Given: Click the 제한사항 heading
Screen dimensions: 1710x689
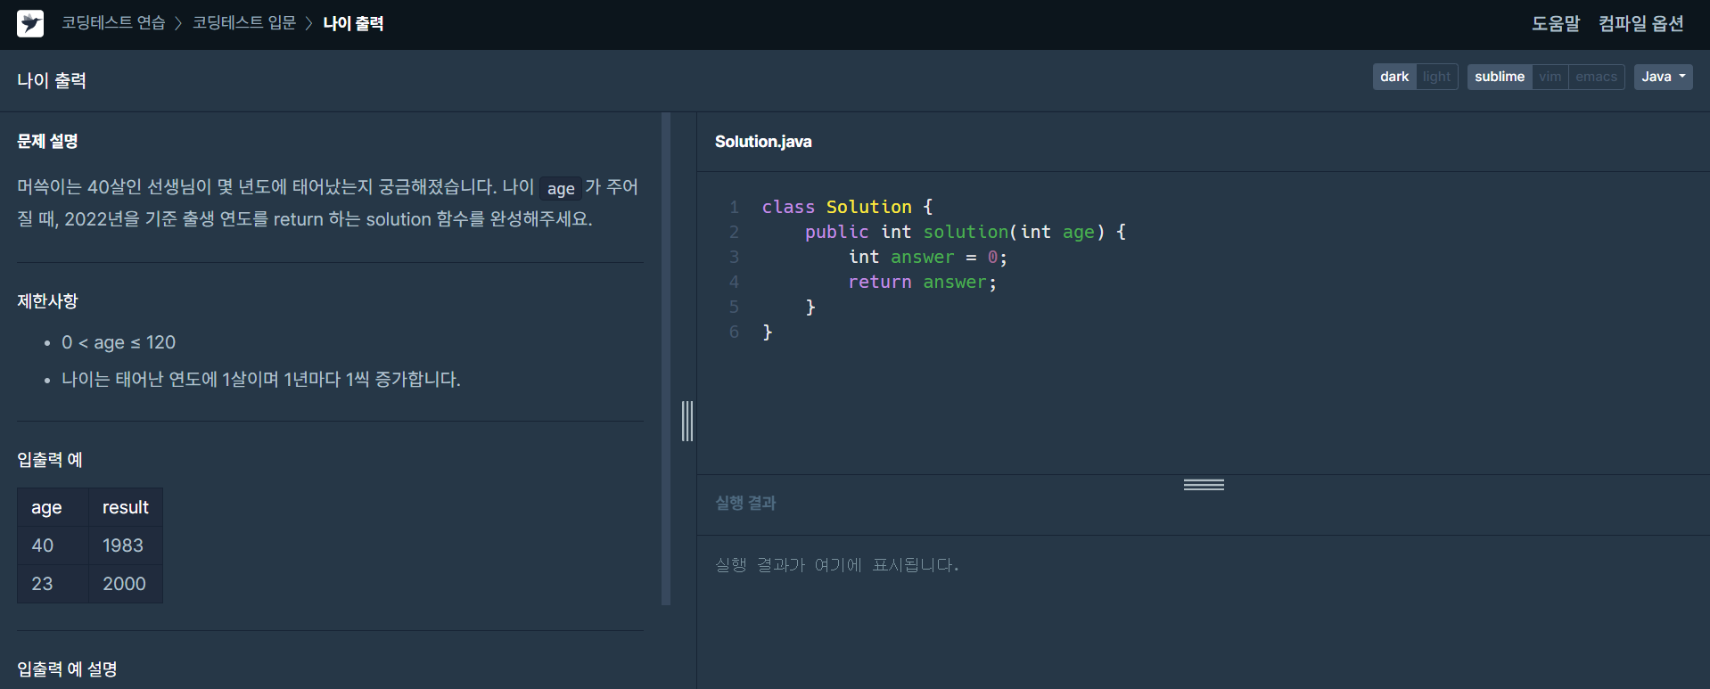Looking at the screenshot, I should coord(47,301).
